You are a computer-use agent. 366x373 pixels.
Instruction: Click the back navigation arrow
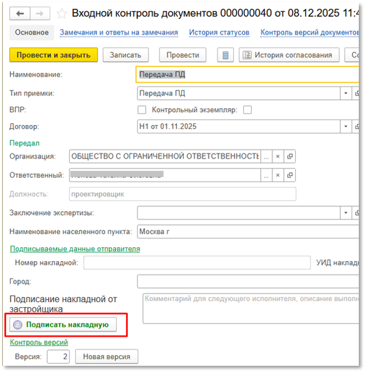20,14
